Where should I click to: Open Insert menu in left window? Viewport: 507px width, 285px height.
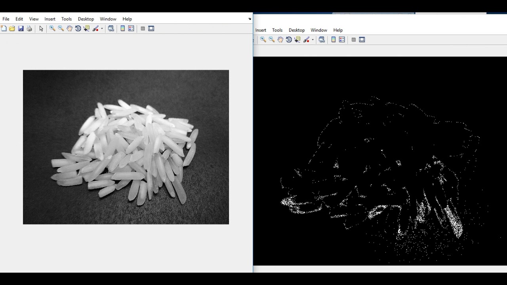coord(50,19)
